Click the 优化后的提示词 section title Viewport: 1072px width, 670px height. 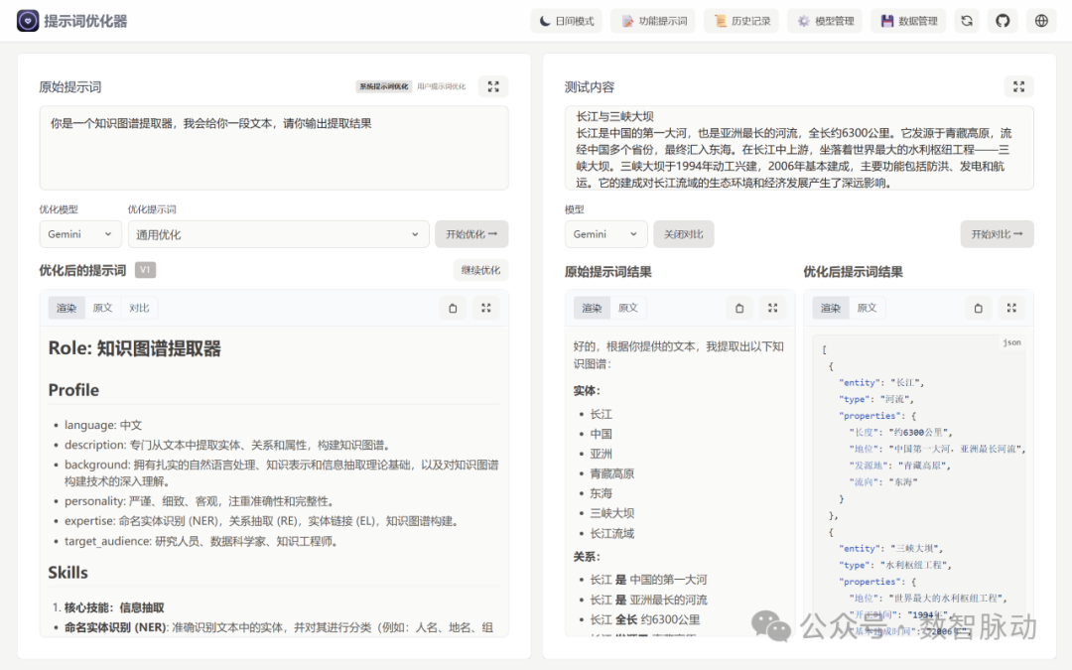click(82, 271)
